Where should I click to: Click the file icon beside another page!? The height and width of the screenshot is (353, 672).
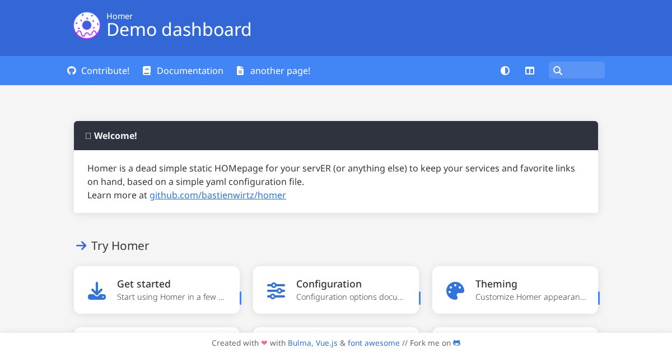coord(240,71)
